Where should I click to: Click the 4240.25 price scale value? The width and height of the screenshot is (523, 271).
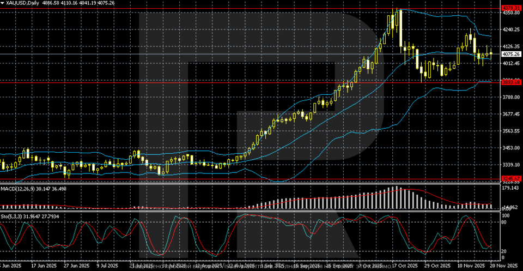[511, 29]
